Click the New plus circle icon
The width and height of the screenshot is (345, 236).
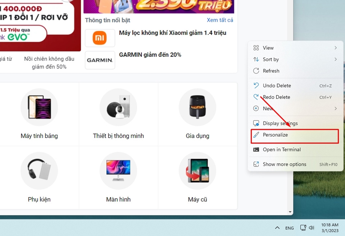[256, 108]
